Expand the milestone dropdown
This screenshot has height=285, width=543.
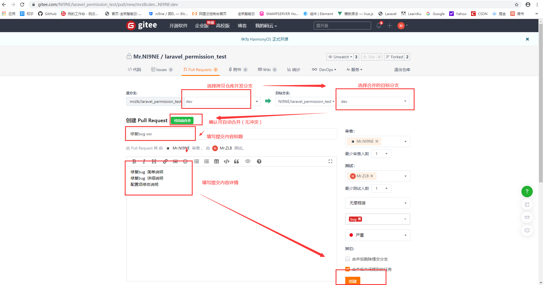click(x=377, y=203)
